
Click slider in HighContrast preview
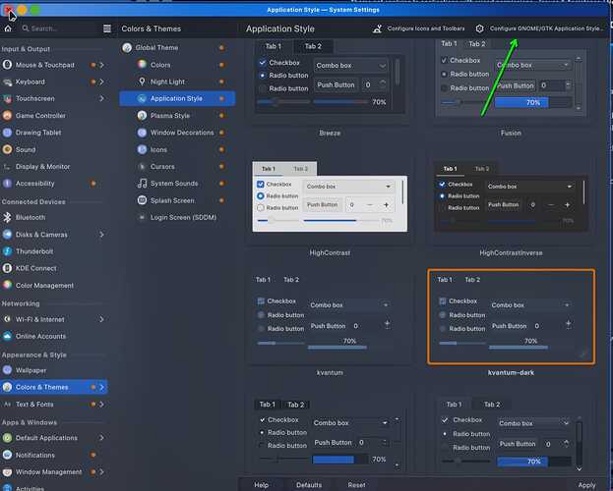click(x=277, y=221)
